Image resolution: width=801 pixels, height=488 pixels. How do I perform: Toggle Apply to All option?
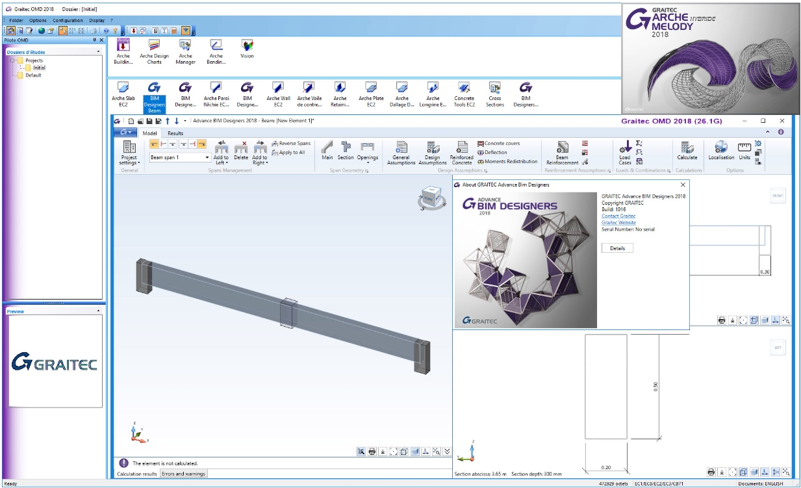(x=288, y=153)
